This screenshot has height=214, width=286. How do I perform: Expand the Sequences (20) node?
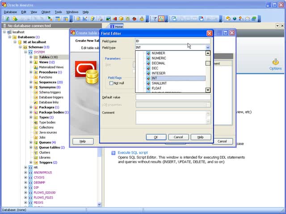pyautogui.click(x=31, y=82)
